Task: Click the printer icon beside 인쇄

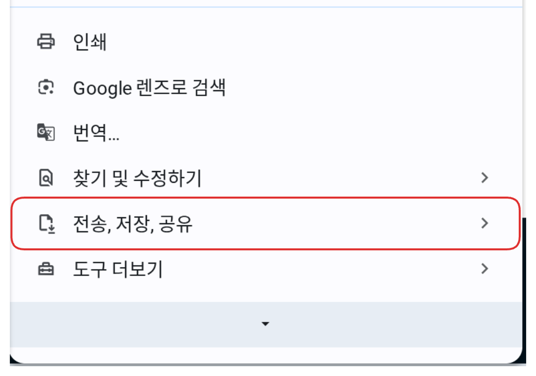Action: tap(46, 42)
